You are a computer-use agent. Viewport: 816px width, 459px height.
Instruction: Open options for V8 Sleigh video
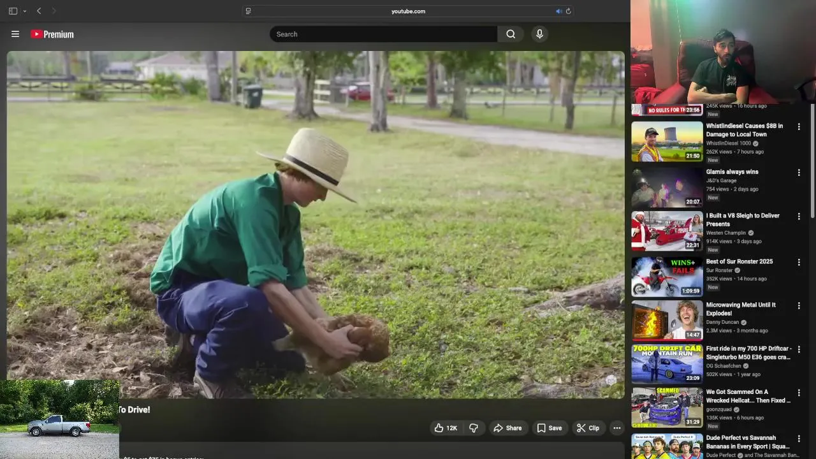tap(799, 216)
